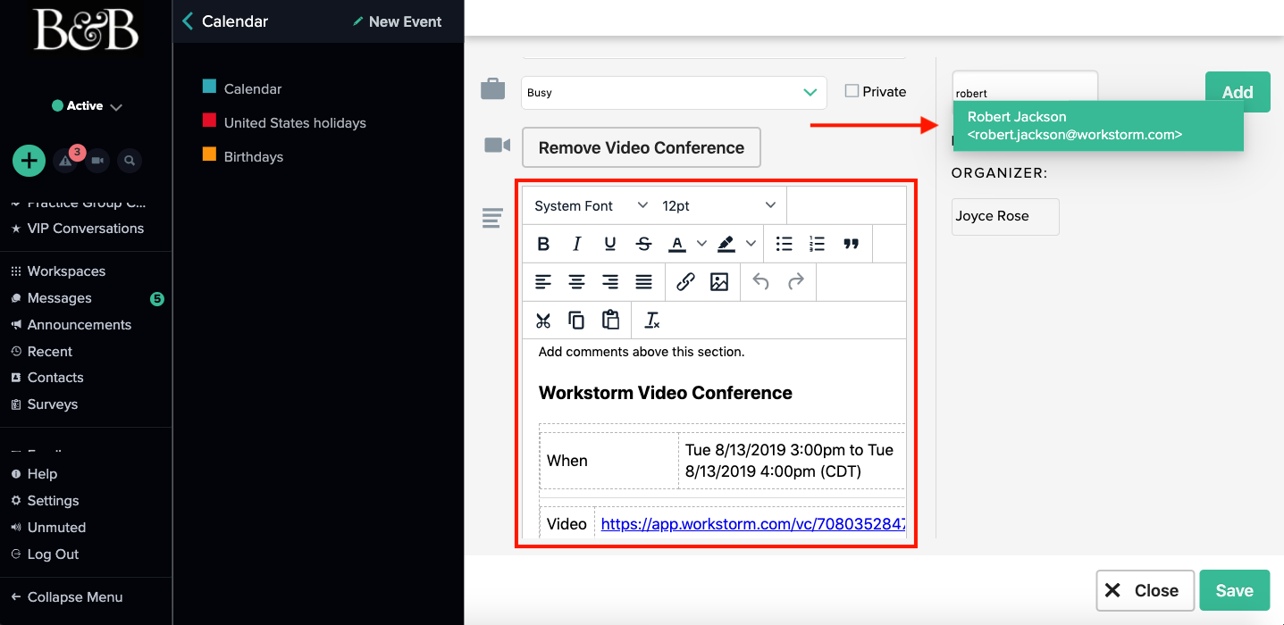
Task: Expand the text color arrow
Action: tap(701, 244)
